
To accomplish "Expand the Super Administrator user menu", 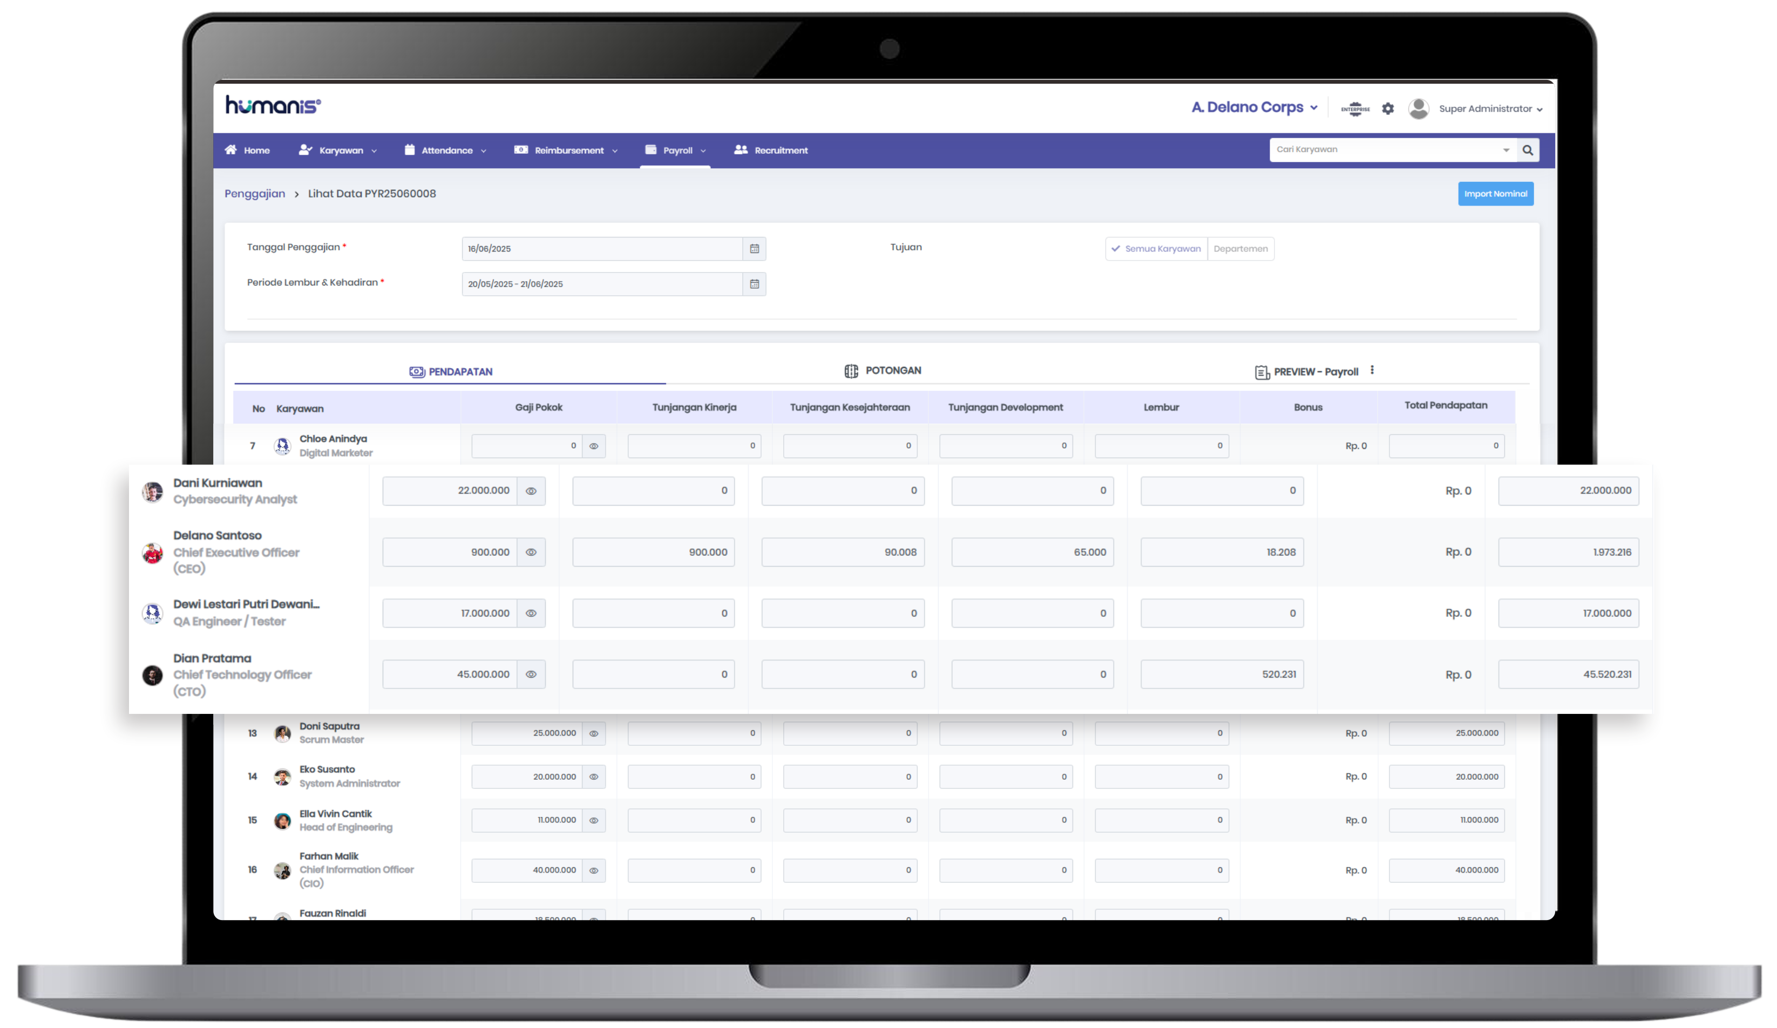I will point(1491,108).
